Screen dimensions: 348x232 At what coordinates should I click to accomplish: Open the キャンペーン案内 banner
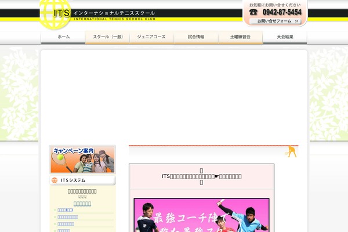click(82, 159)
